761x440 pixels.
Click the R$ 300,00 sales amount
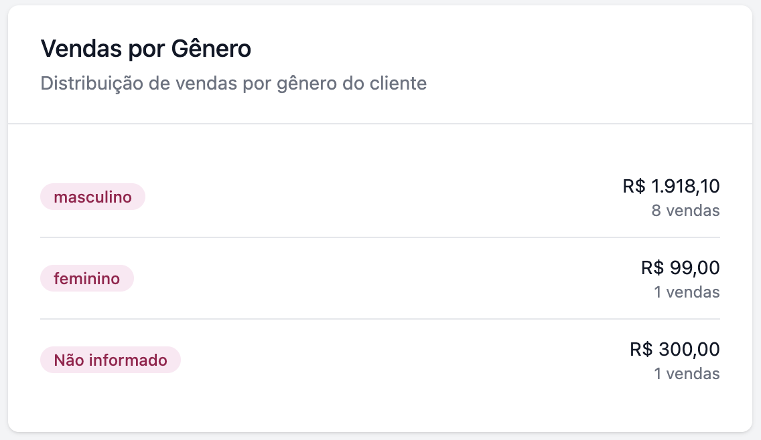[x=675, y=350]
